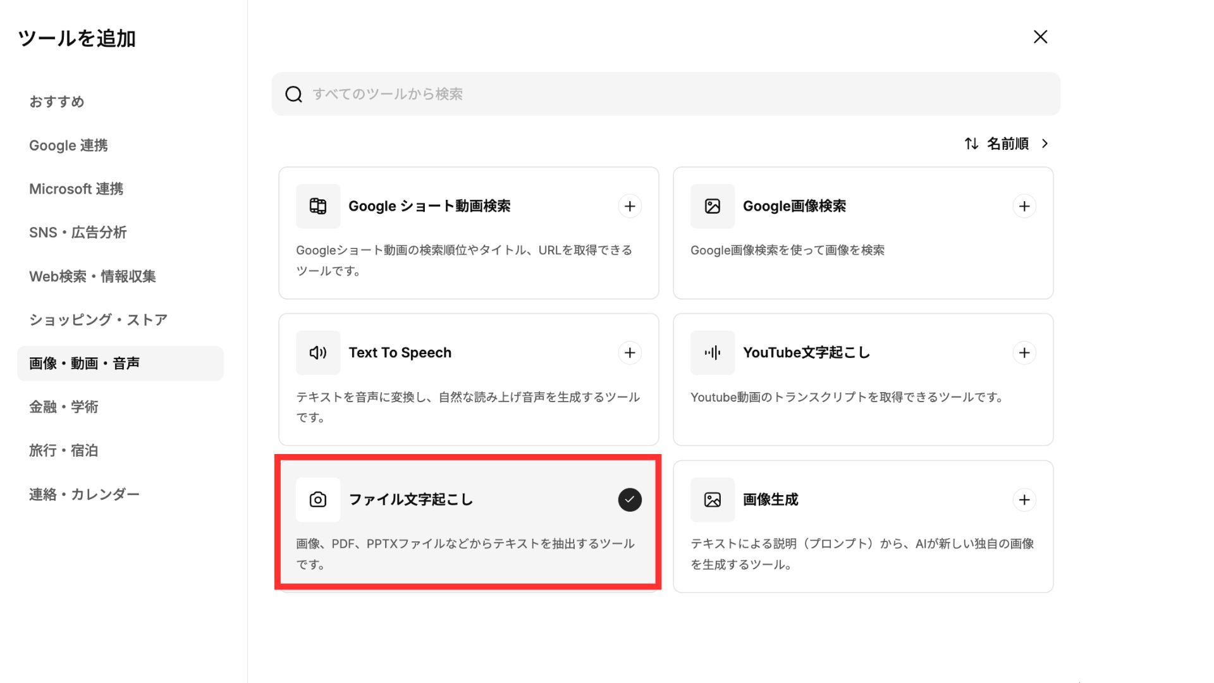
Task: Click the Google ショート動画検索 video icon
Action: pos(318,206)
